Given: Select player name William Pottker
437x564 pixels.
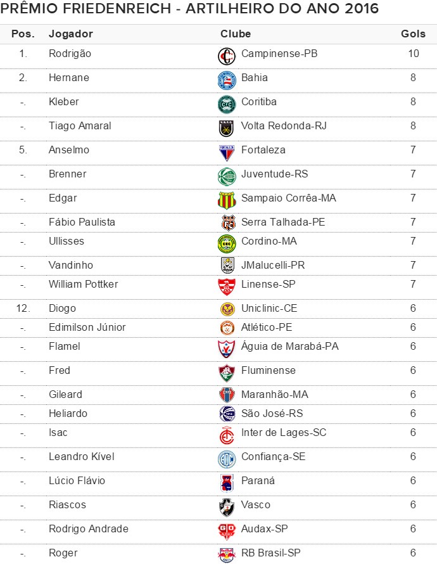Looking at the screenshot, I should [83, 284].
